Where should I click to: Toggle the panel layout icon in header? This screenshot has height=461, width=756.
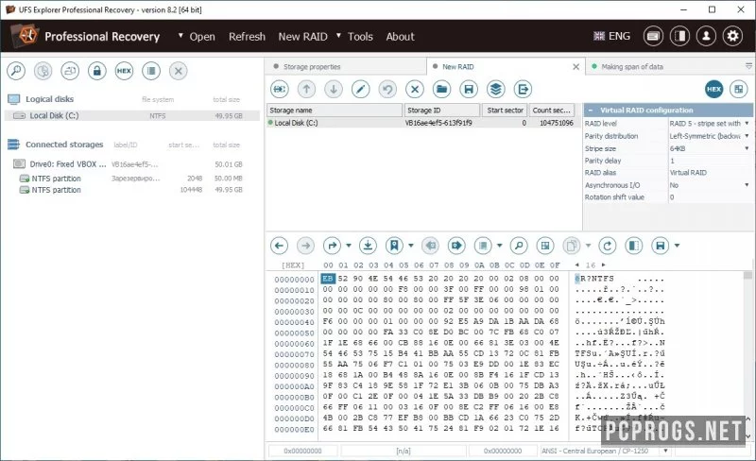[679, 36]
